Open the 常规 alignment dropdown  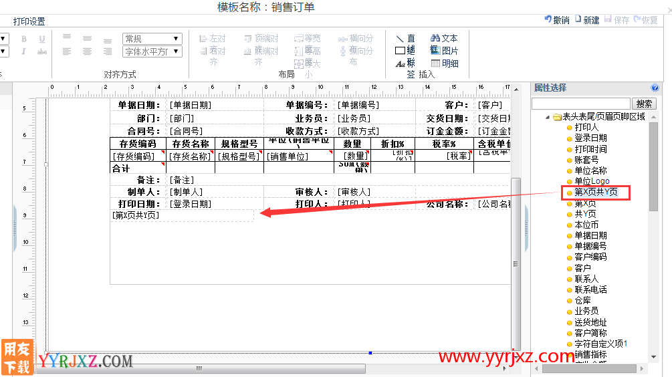(x=152, y=39)
